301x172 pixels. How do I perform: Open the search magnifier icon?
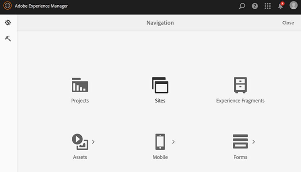pos(242,6)
